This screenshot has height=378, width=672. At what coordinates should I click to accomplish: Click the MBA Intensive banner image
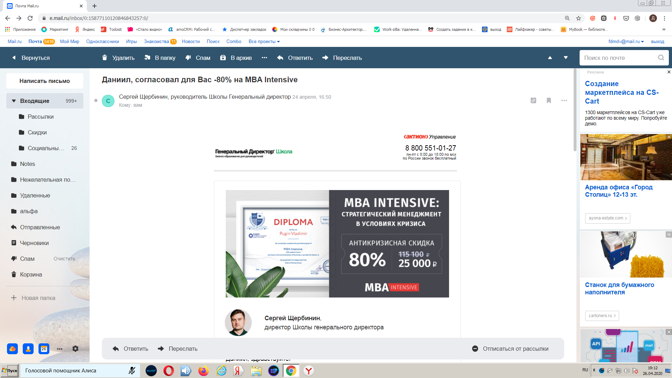click(337, 244)
